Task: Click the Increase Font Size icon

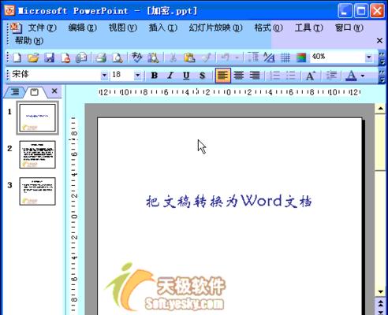Action: (311, 76)
